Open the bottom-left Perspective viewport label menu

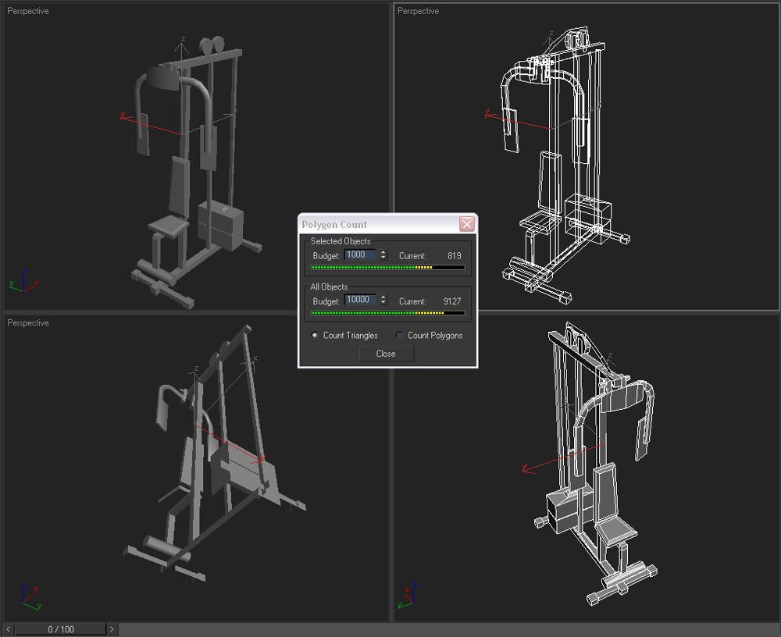point(28,322)
